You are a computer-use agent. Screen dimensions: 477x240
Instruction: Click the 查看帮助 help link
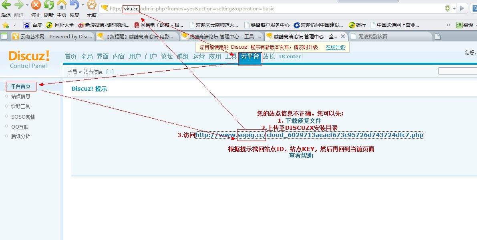301,156
